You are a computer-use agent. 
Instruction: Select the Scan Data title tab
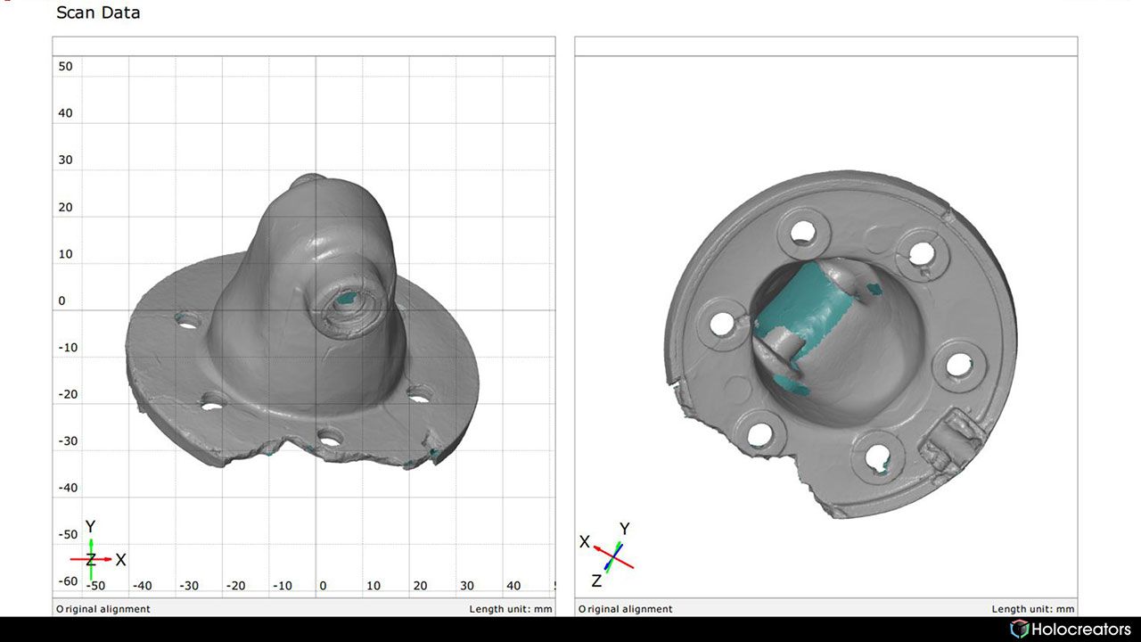click(x=98, y=12)
